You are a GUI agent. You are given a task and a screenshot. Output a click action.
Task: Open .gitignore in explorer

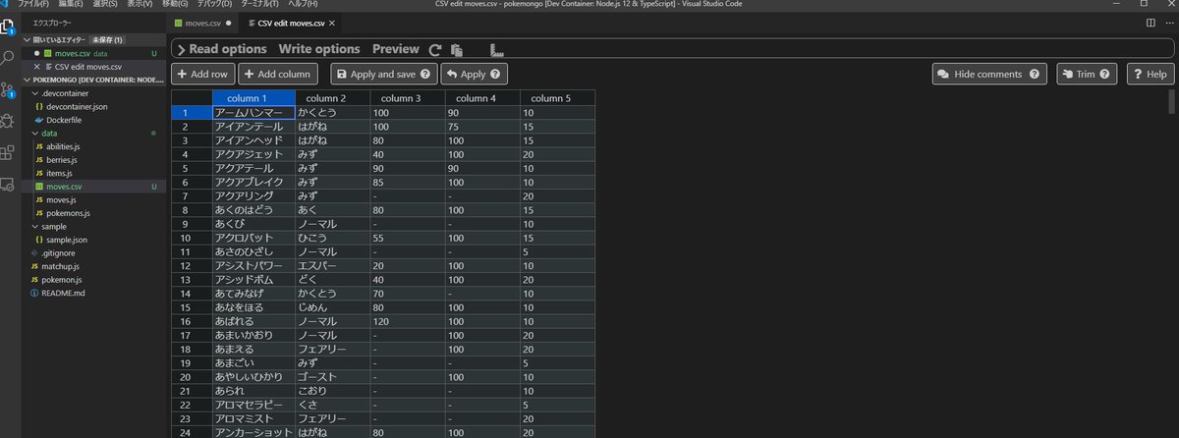pyautogui.click(x=59, y=252)
